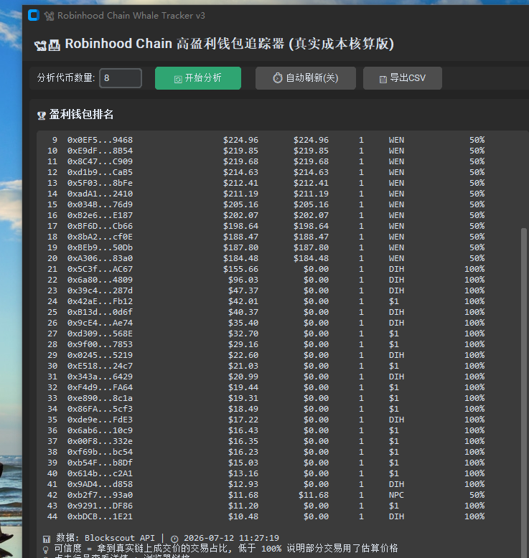Select wallet row 0xf69b...bc54
This screenshot has width=529, height=558.
266,452
